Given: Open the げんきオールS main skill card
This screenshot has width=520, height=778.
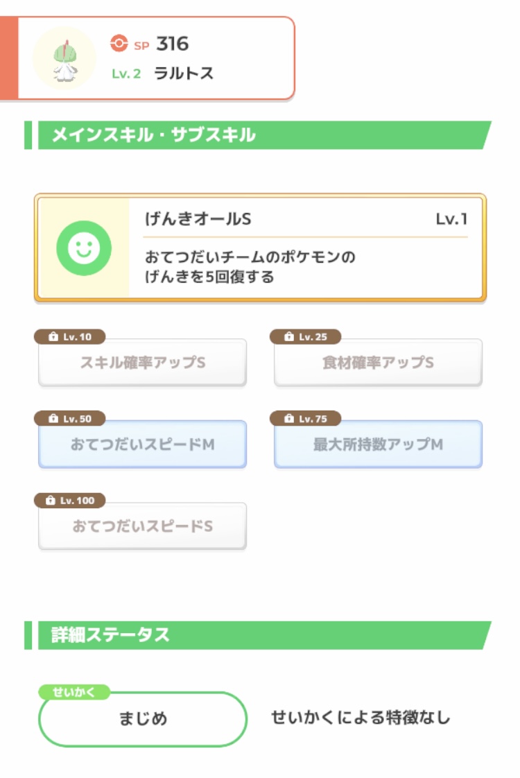Looking at the screenshot, I should [x=305, y=248].
